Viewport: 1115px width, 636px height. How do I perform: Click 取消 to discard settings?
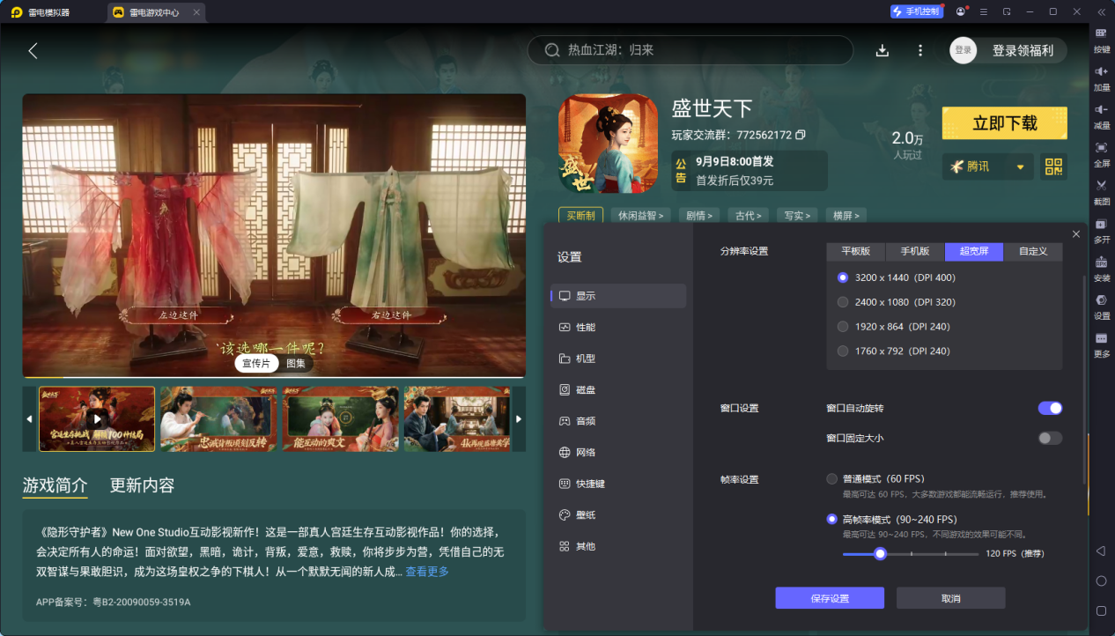point(951,598)
